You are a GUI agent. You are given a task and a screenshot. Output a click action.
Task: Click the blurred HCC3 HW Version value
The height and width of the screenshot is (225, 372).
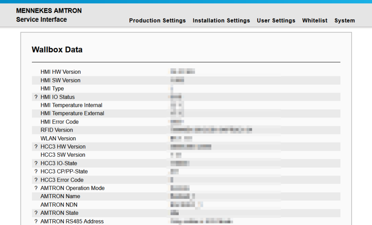tap(191, 147)
